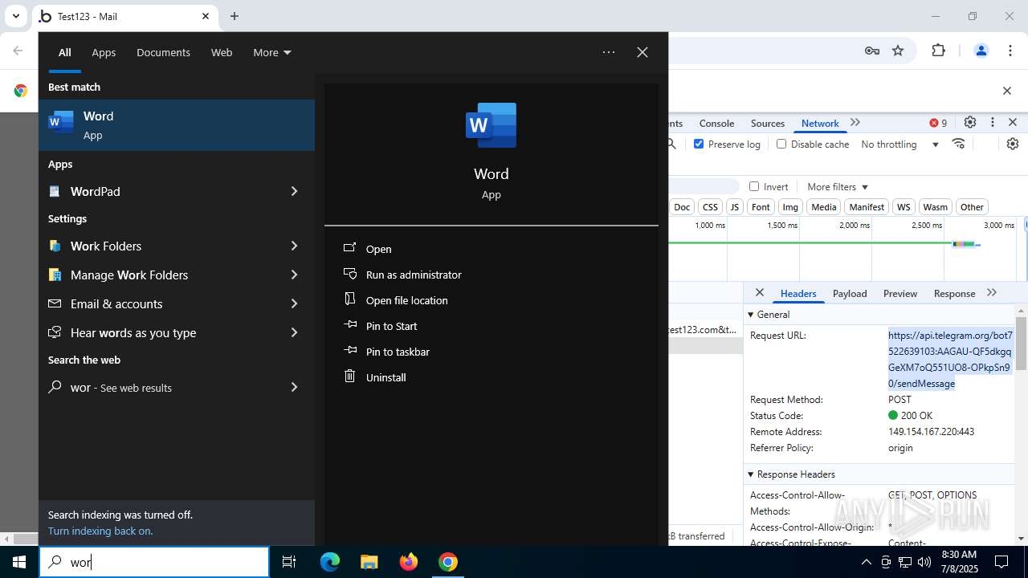Open the notification center icon
The image size is (1028, 578).
1001,562
